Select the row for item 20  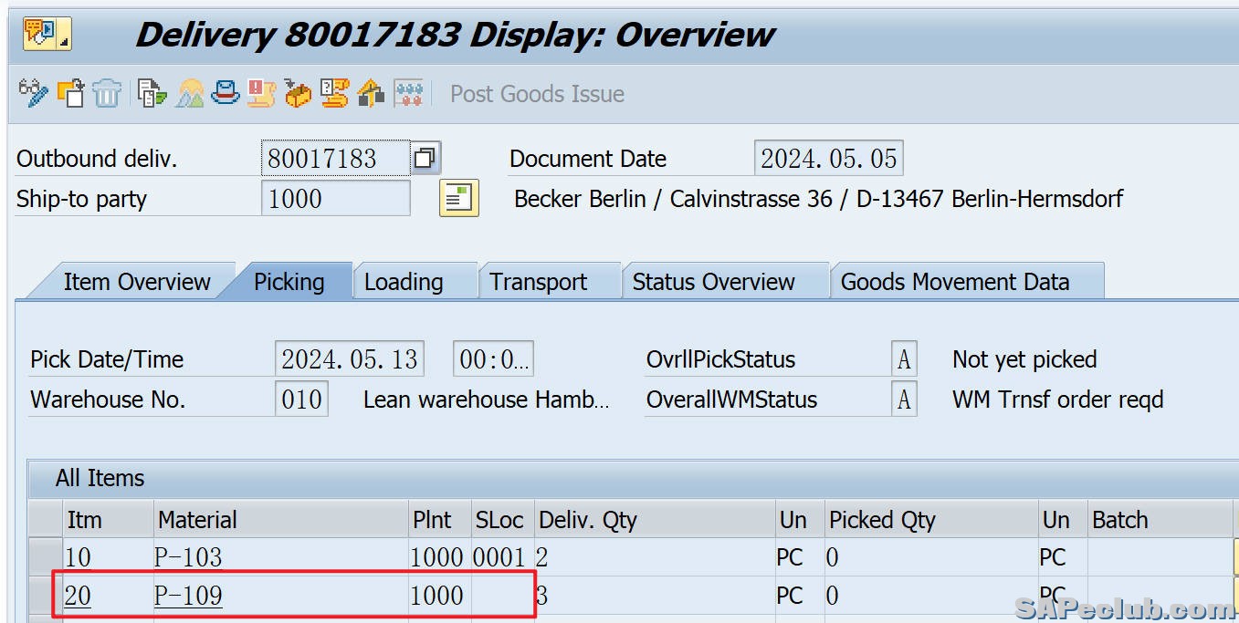(44, 596)
